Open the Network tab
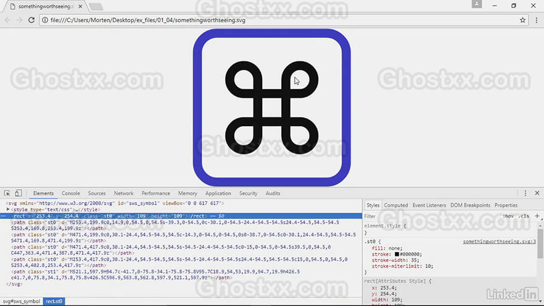 (x=124, y=193)
